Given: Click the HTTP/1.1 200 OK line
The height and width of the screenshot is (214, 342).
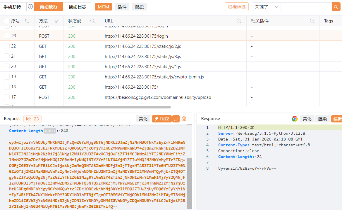Looking at the screenshot, I should click(x=236, y=127).
